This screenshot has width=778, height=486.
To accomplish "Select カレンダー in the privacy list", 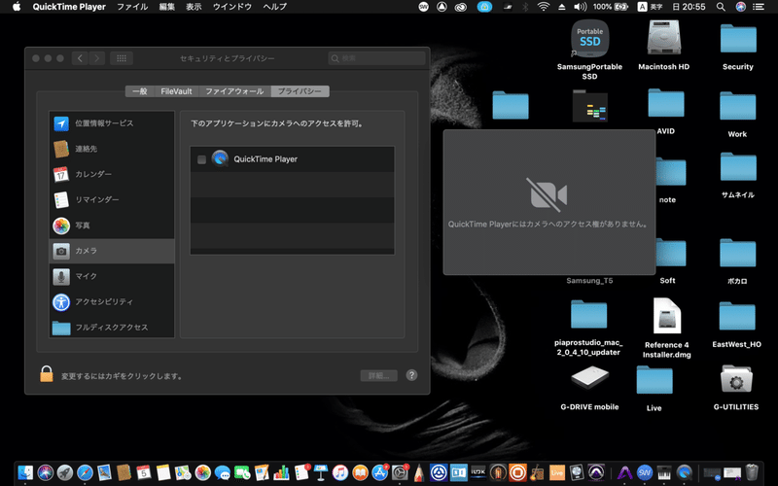I will [112, 174].
